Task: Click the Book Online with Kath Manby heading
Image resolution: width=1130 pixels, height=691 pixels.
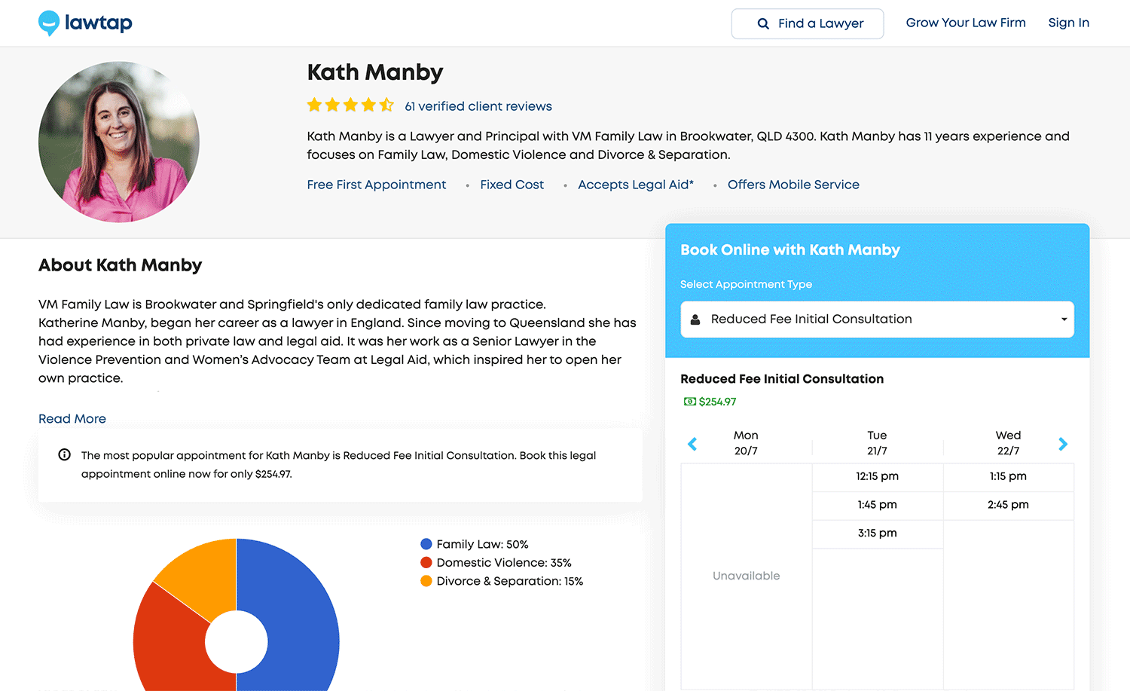Action: tap(790, 250)
